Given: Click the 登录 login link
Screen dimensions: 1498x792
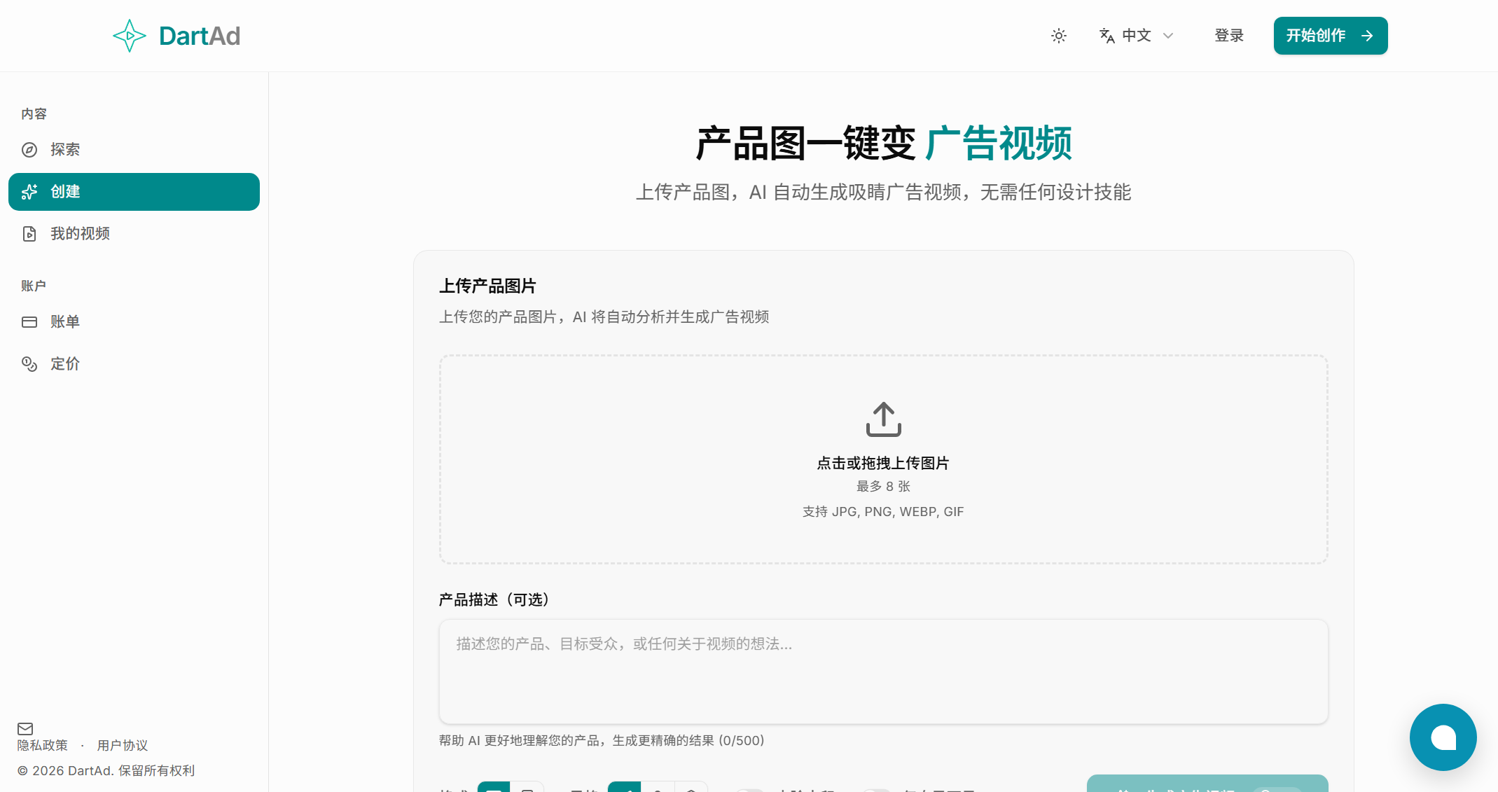Looking at the screenshot, I should pyautogui.click(x=1229, y=36).
